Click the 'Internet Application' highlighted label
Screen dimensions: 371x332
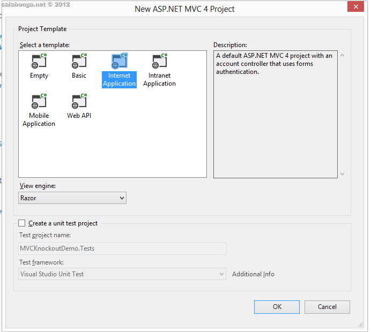coord(119,80)
